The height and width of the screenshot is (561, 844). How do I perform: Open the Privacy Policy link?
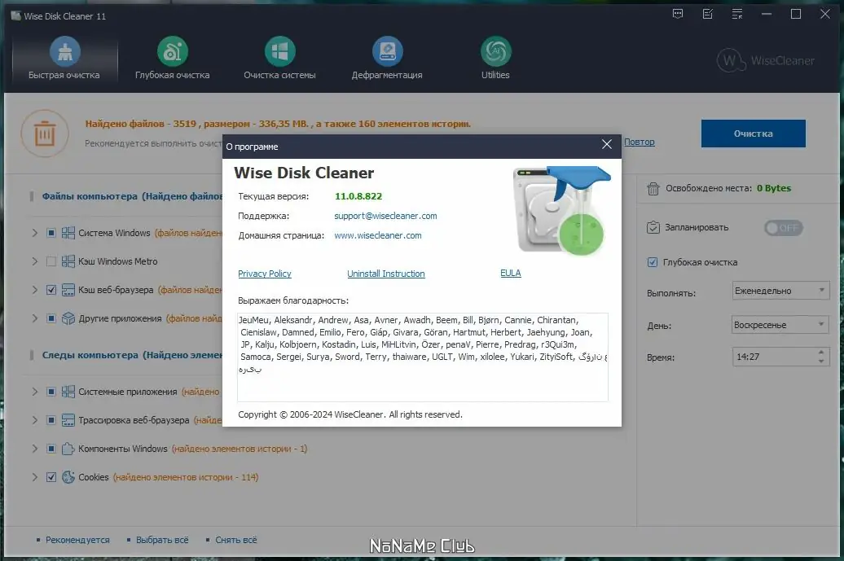pyautogui.click(x=265, y=274)
